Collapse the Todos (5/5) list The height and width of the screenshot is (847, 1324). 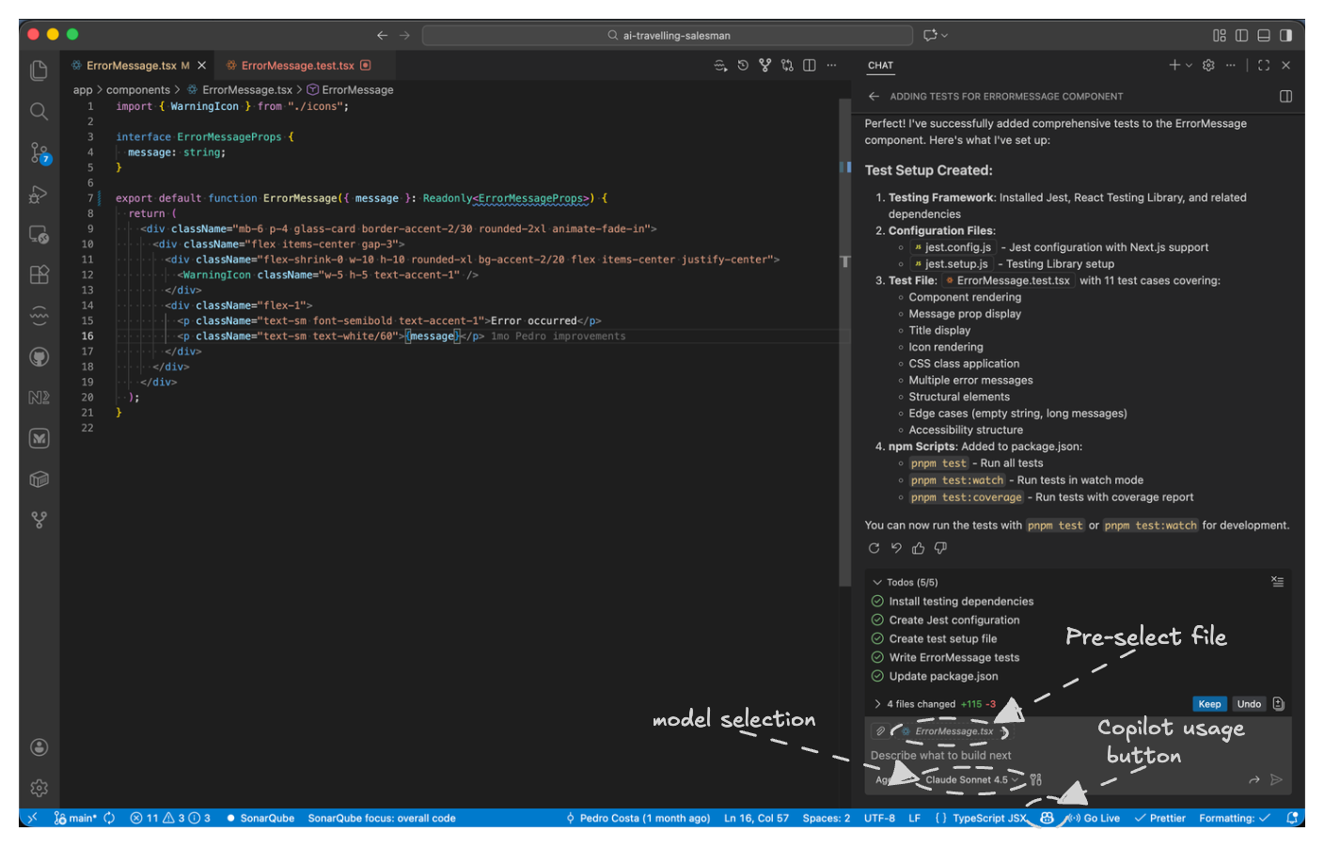pyautogui.click(x=876, y=582)
